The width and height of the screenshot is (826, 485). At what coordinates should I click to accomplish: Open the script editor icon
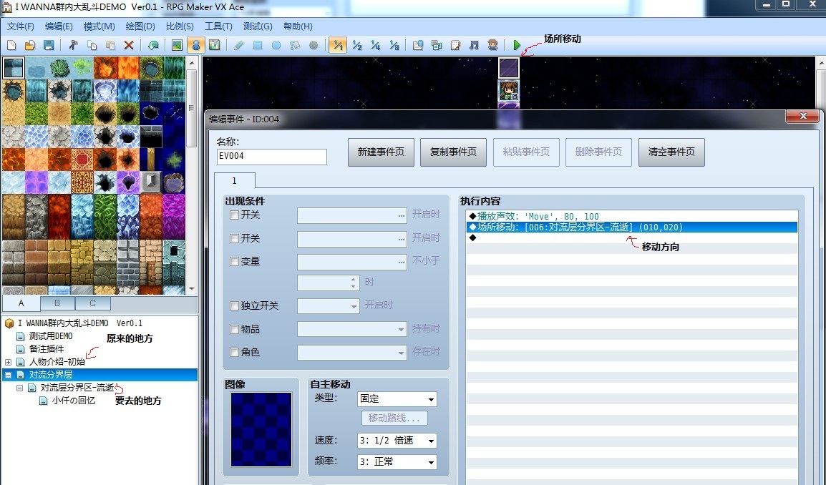click(455, 45)
